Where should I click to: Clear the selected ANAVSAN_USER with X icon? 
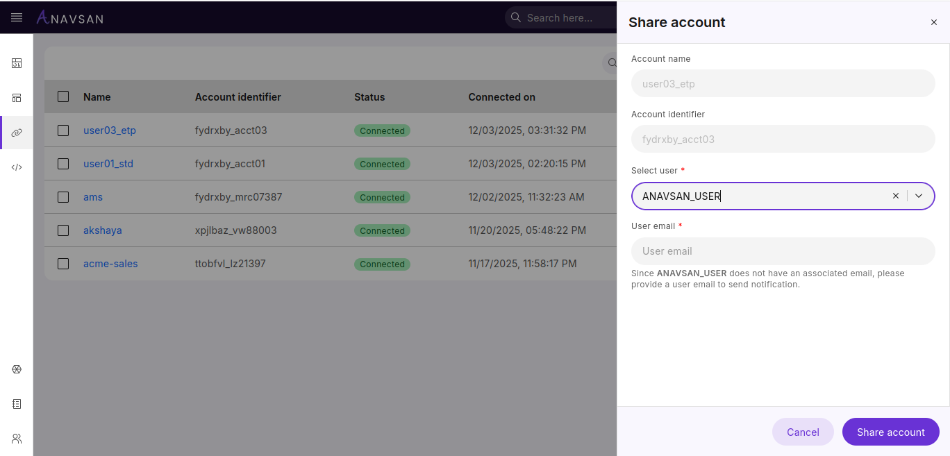pyautogui.click(x=895, y=196)
